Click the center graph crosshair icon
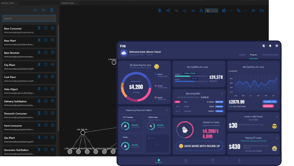Screen dimensions: 294x166 tap(253, 11)
